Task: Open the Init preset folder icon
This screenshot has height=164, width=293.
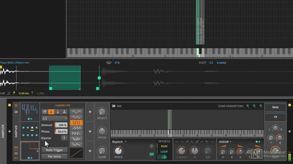Action: coord(114,106)
